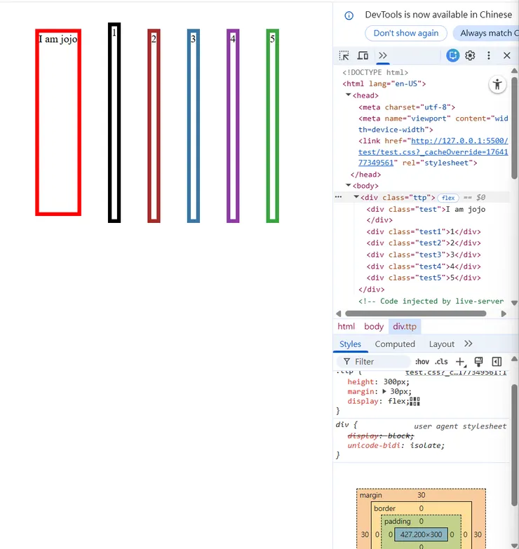Viewport: 519px width, 549px height.
Task: Collapse the body element node
Action: click(x=348, y=186)
